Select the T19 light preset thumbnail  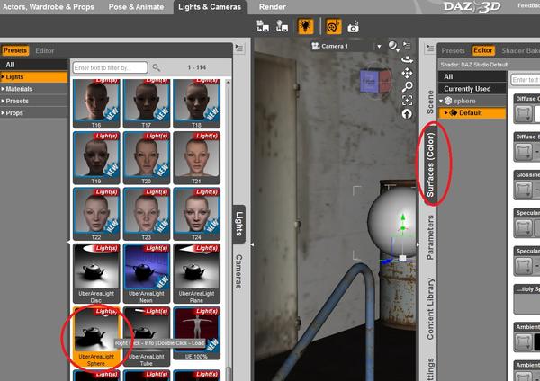click(96, 158)
